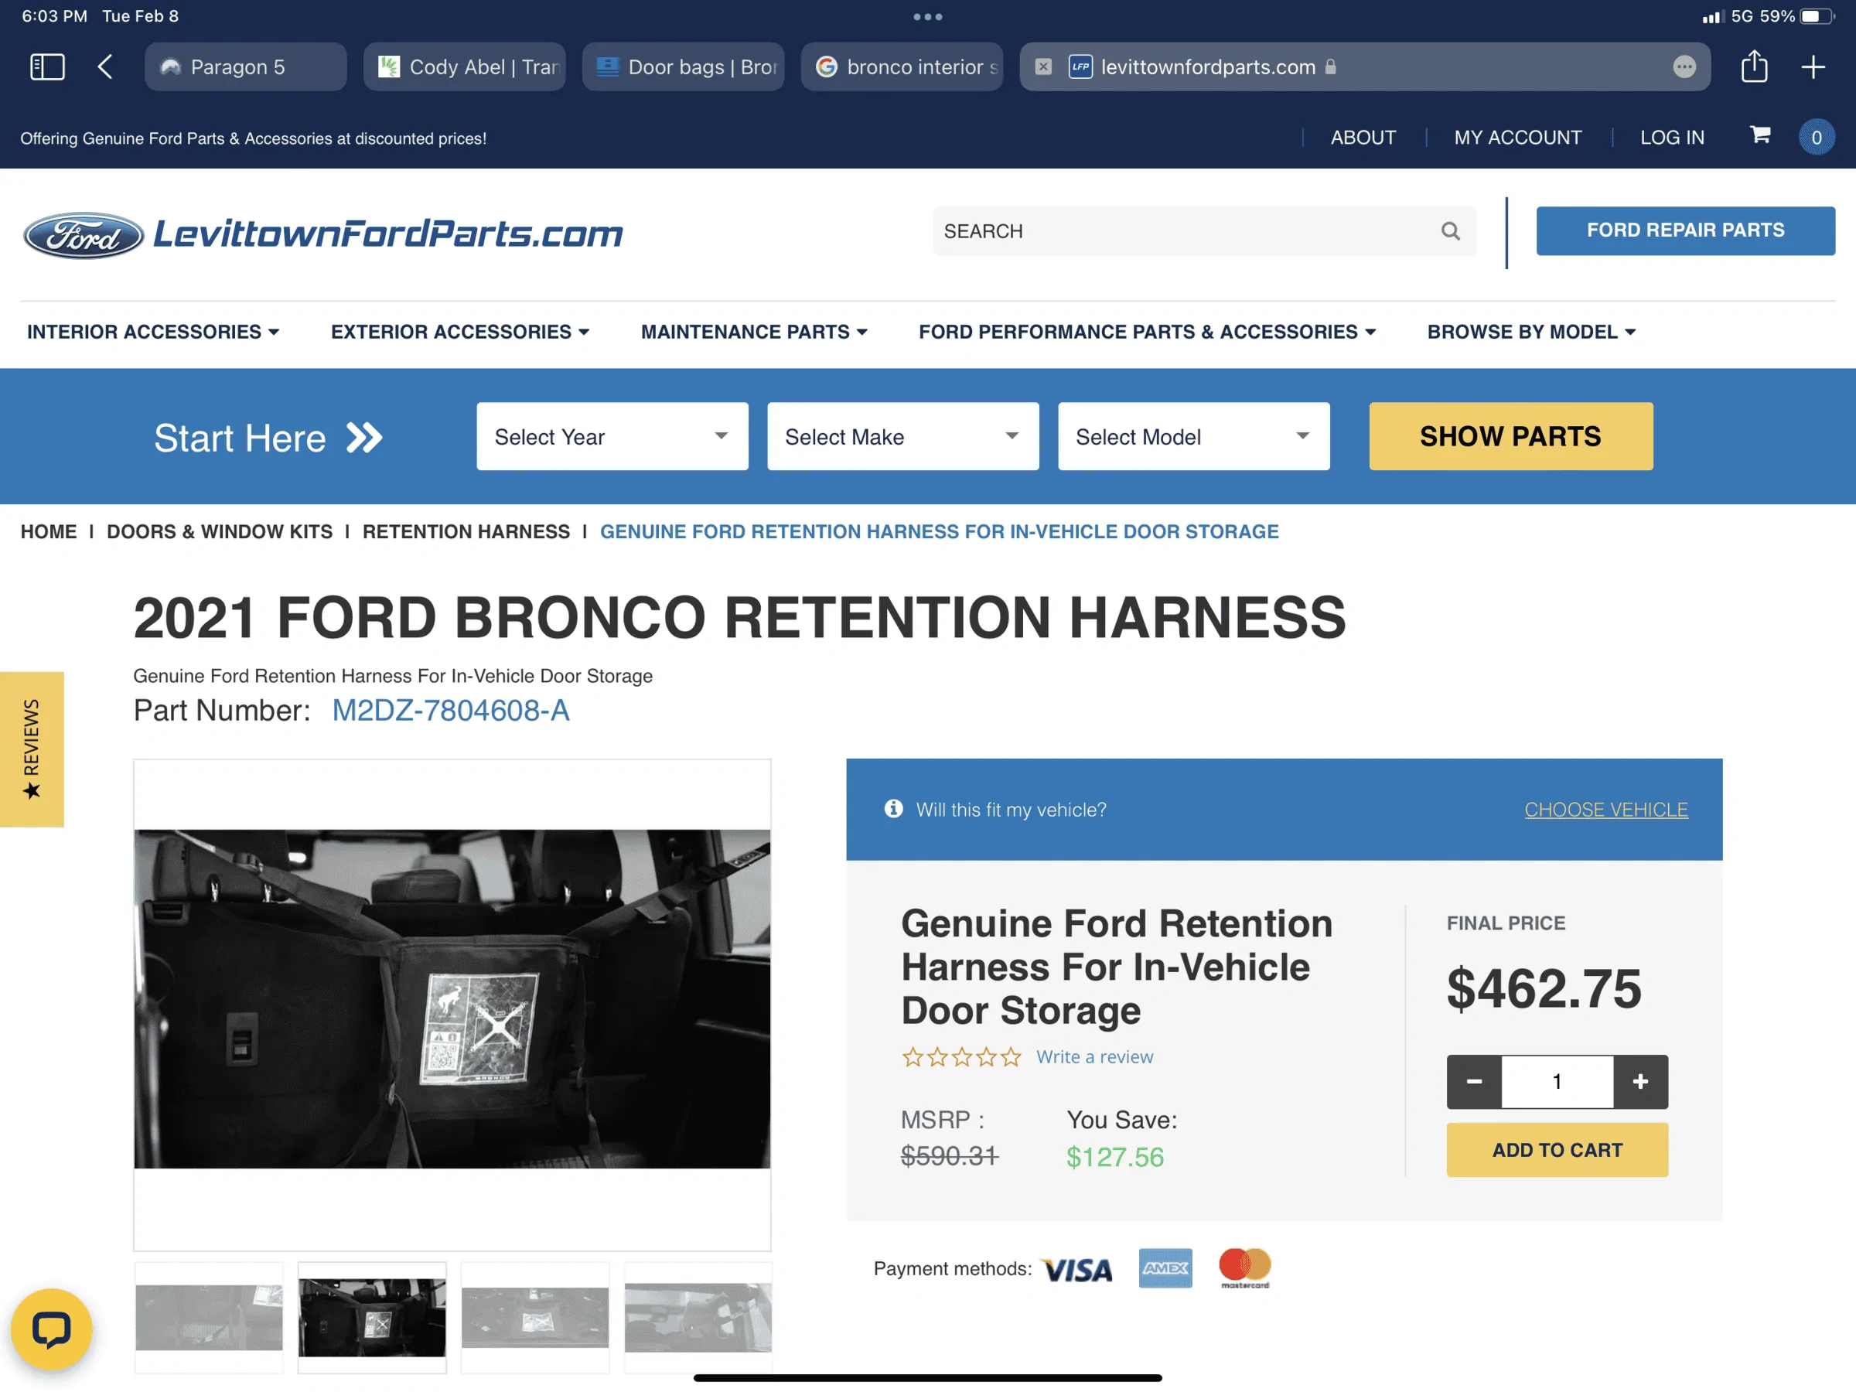Screen dimensions: 1856x1392
Task: Expand Browse By Model menu
Action: coord(1531,333)
